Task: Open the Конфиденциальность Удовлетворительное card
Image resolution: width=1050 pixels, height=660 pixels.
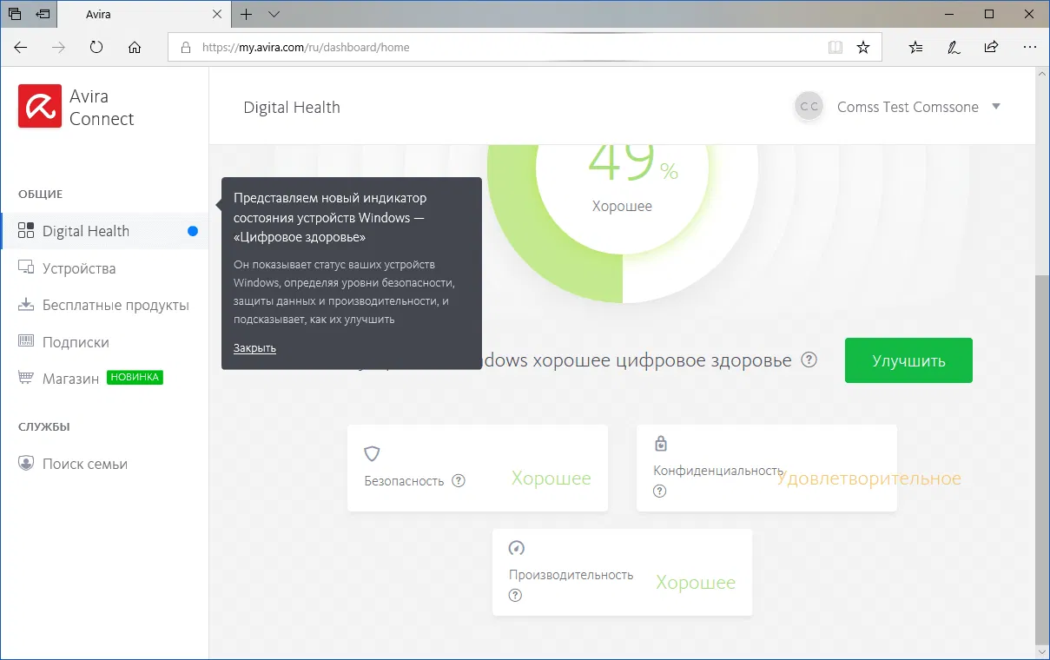Action: point(767,468)
